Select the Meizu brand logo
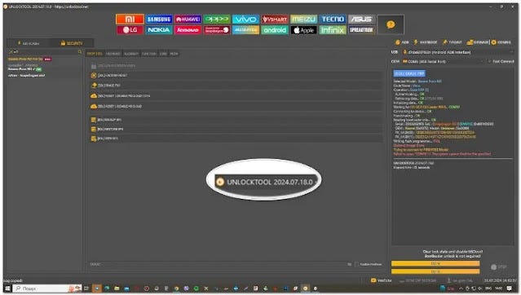 pos(303,20)
